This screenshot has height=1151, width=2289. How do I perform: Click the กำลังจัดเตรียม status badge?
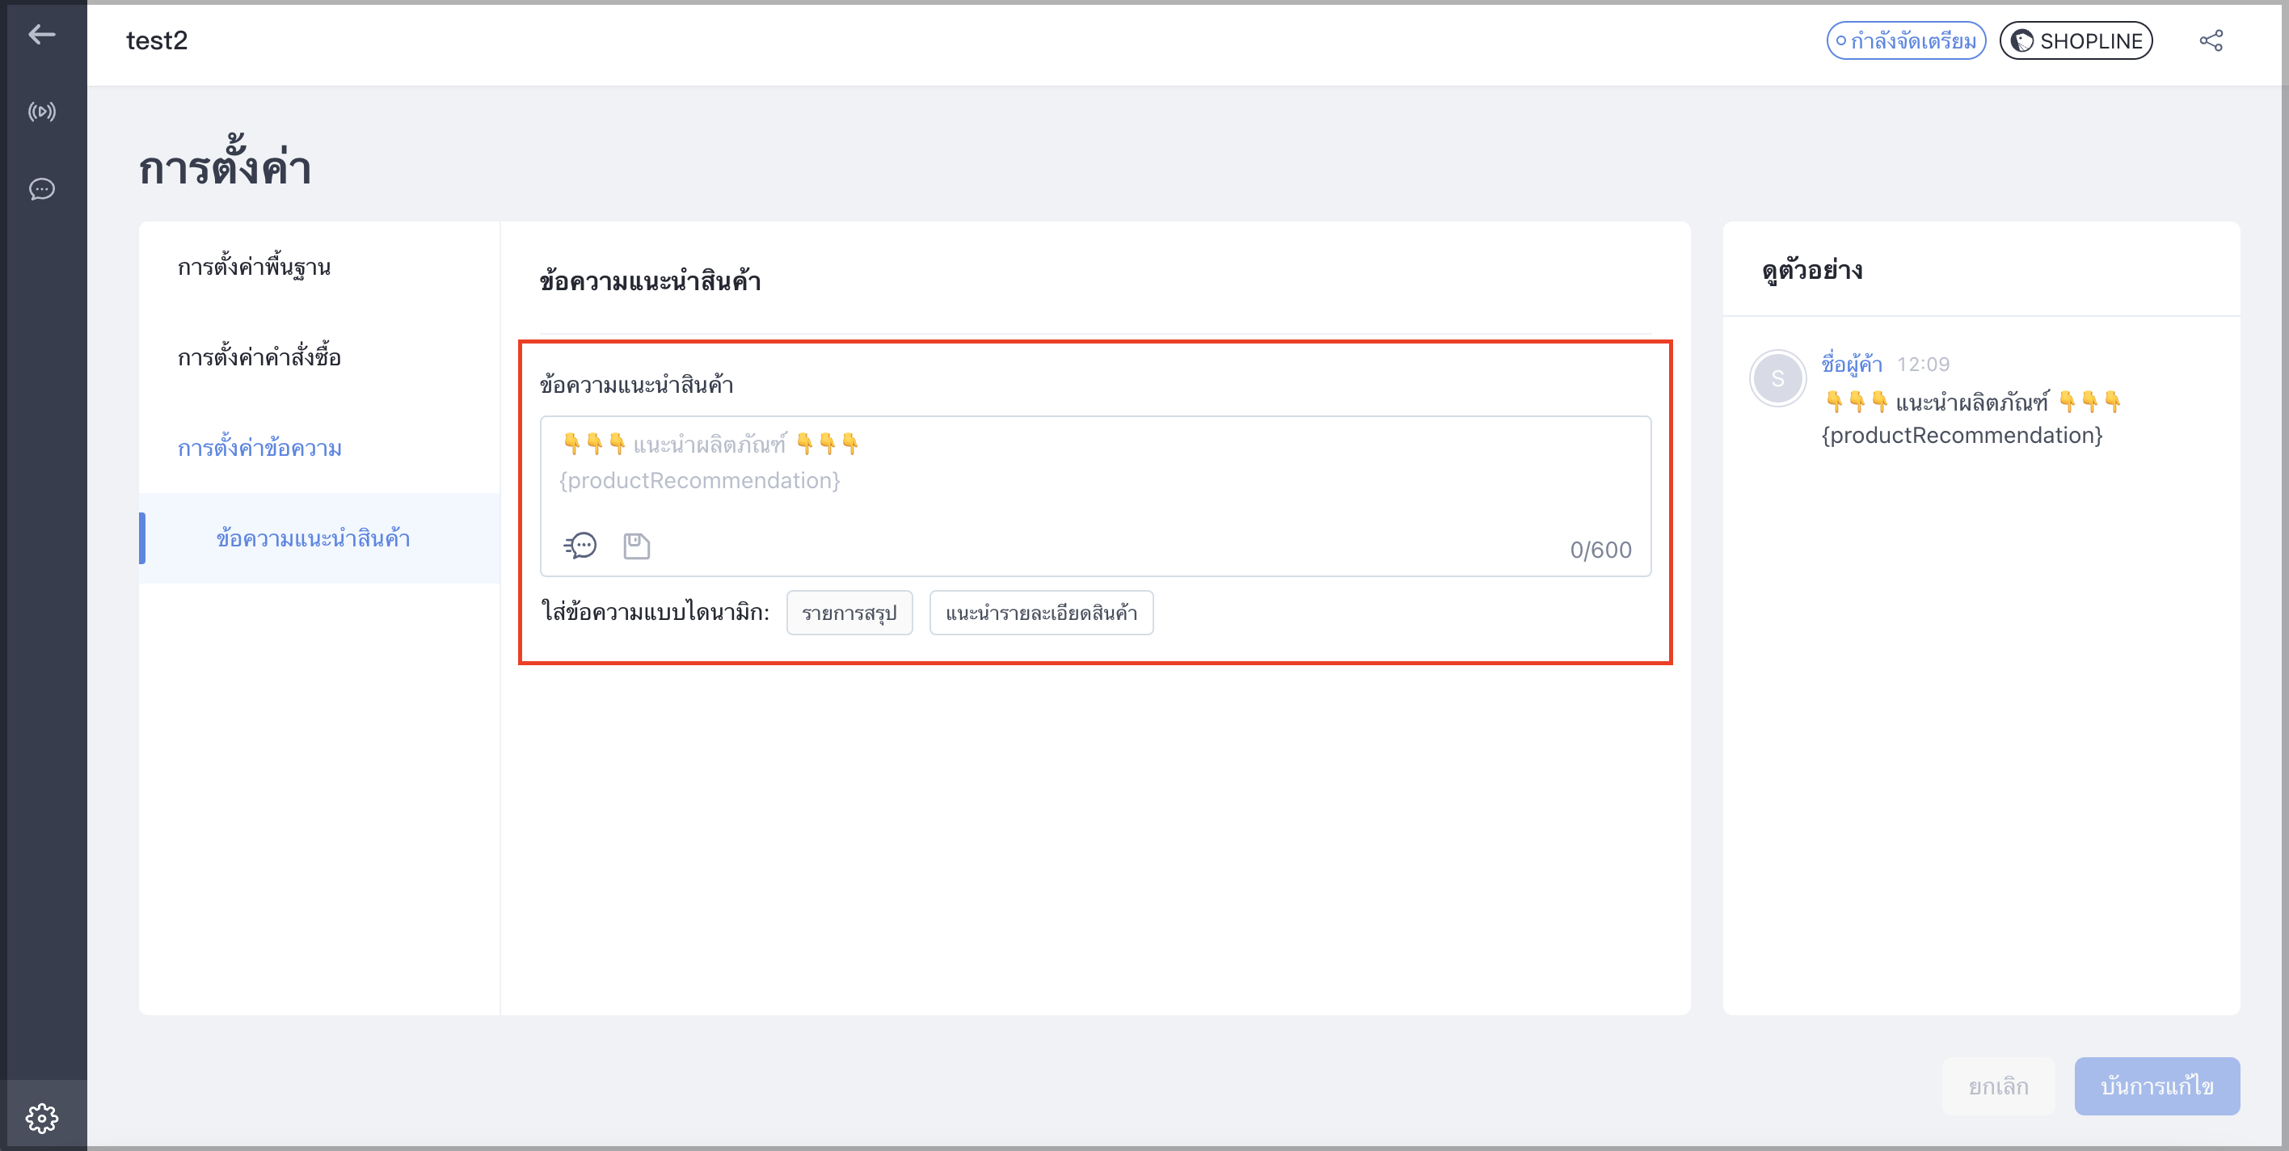(x=1906, y=41)
